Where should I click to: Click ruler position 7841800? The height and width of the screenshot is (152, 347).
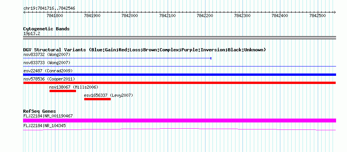pos(55,16)
